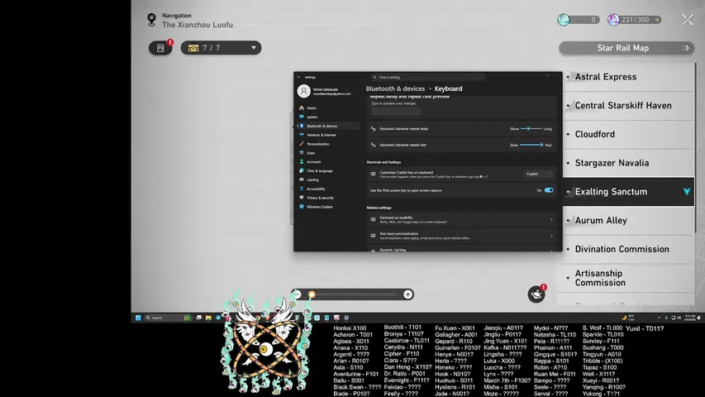This screenshot has height=397, width=705.
Task: Open Bluetooth & devices in Settings sidebar
Action: click(x=328, y=126)
